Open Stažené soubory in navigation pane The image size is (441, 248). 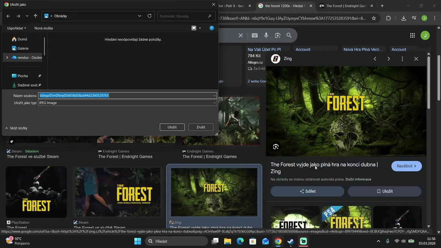25,85
